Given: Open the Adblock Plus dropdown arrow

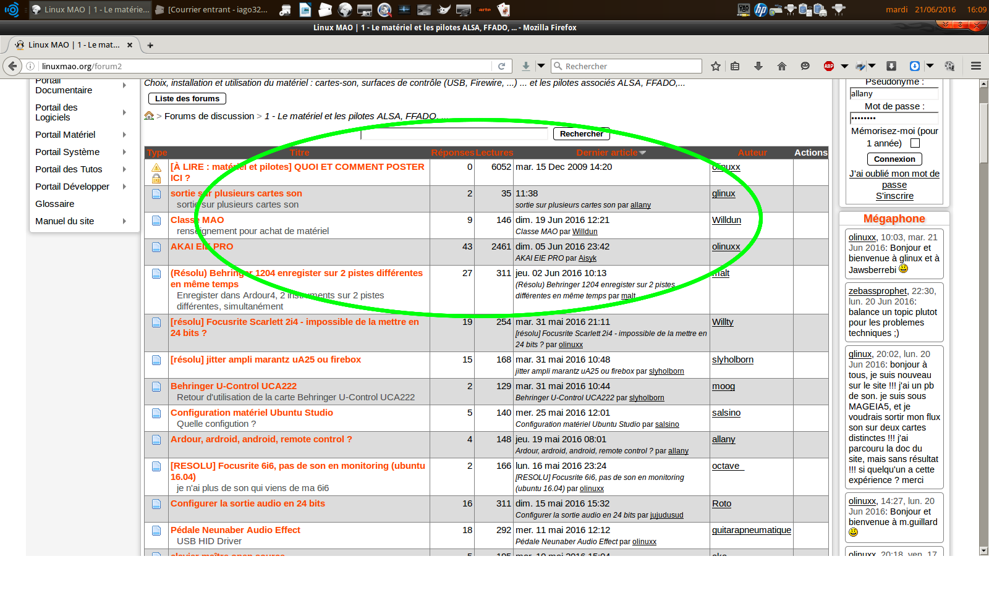Looking at the screenshot, I should [x=844, y=66].
